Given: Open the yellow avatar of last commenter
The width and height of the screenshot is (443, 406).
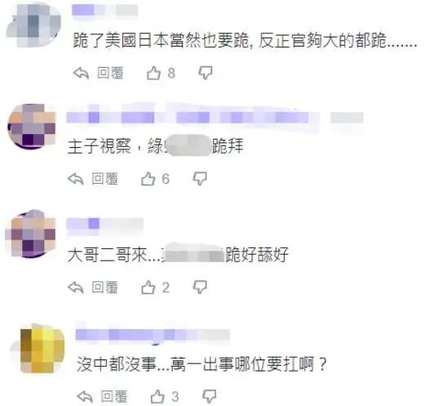Looking at the screenshot, I should 42,350.
